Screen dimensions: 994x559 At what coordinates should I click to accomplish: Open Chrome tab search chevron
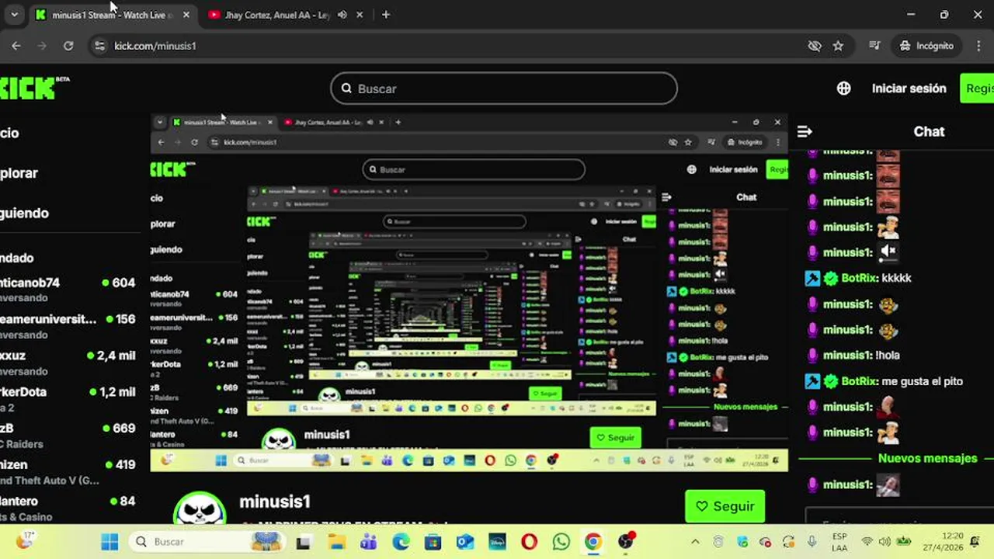[x=14, y=15]
